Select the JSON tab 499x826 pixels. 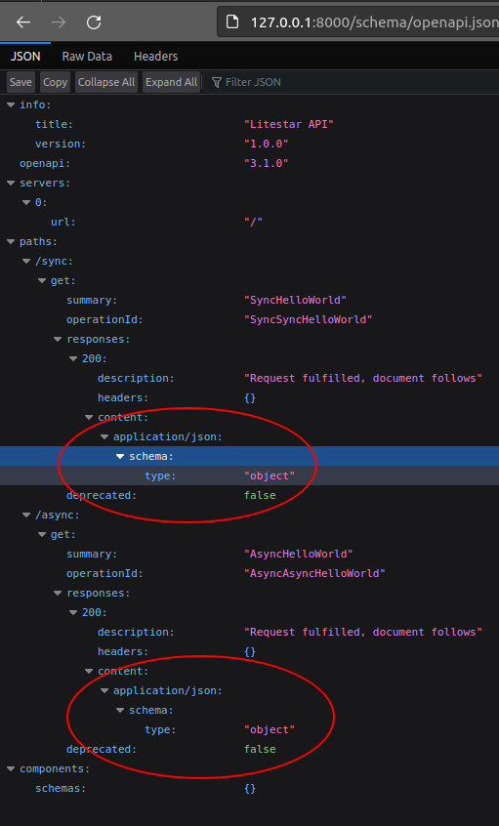[25, 57]
